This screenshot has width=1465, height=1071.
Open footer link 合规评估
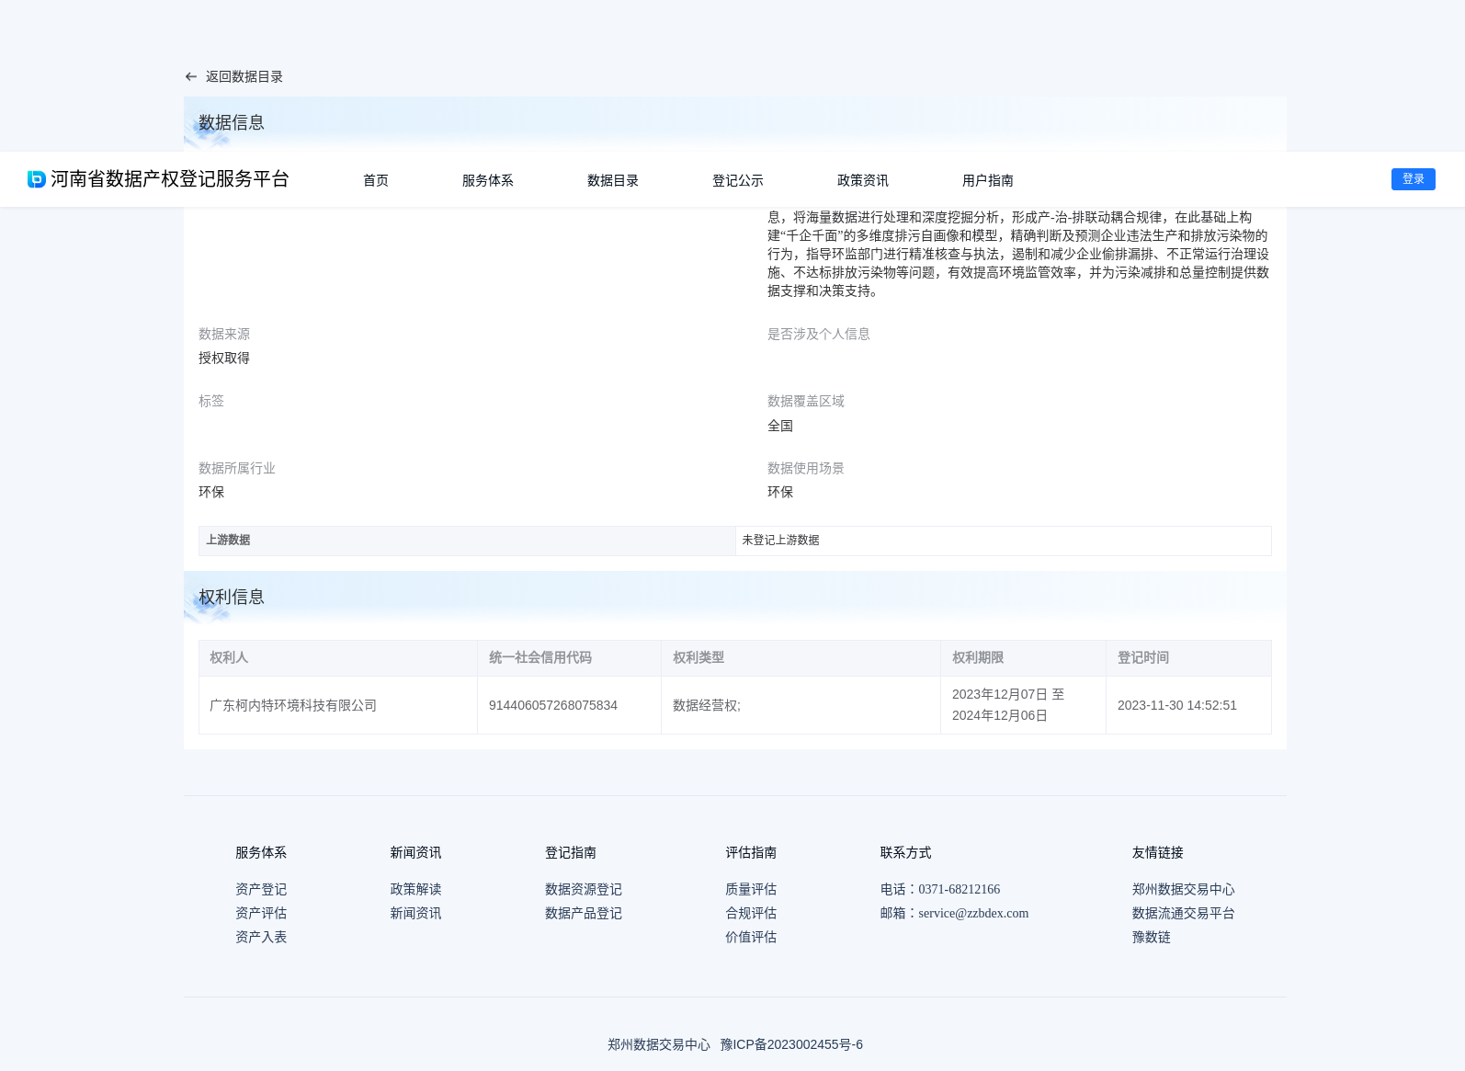[751, 913]
